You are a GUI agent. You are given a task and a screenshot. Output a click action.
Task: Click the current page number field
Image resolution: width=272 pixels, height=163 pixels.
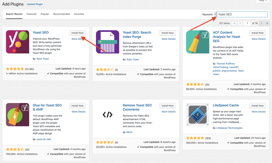click(247, 23)
